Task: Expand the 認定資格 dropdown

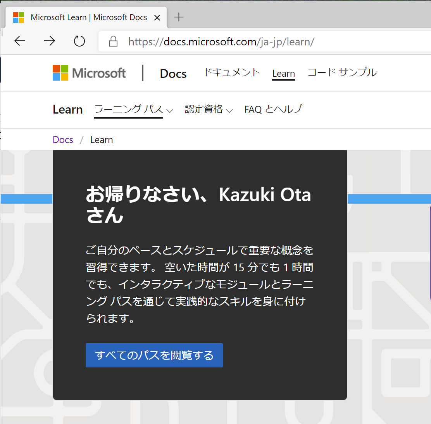Action: (209, 110)
